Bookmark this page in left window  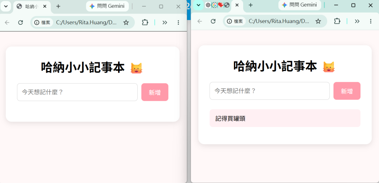coord(126,23)
